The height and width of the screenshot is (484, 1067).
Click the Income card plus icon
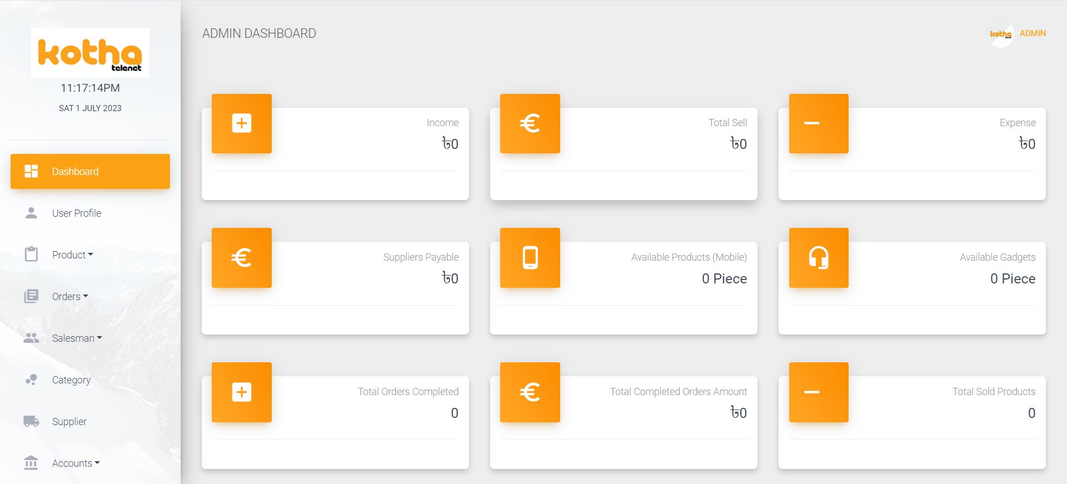tap(242, 123)
